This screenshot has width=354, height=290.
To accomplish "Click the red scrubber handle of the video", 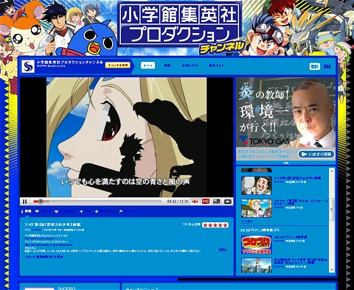I will click(41, 202).
